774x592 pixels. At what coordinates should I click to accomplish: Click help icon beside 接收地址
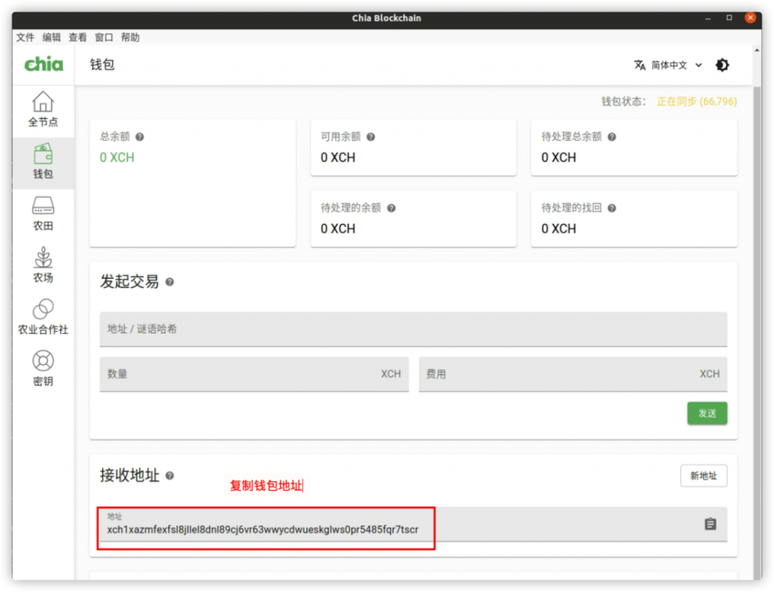click(169, 476)
